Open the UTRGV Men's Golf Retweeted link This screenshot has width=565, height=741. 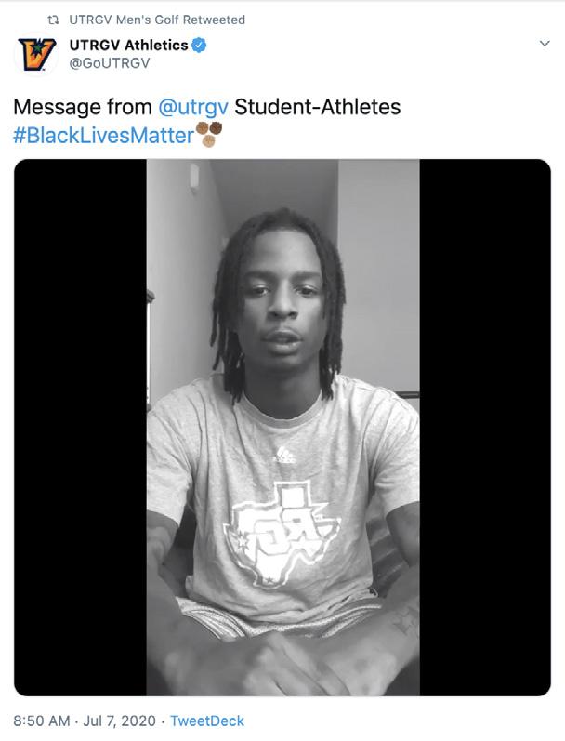pos(157,20)
